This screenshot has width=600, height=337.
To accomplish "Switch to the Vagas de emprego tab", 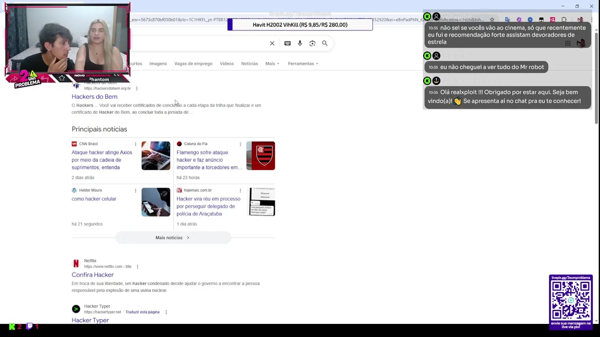I will (193, 64).
